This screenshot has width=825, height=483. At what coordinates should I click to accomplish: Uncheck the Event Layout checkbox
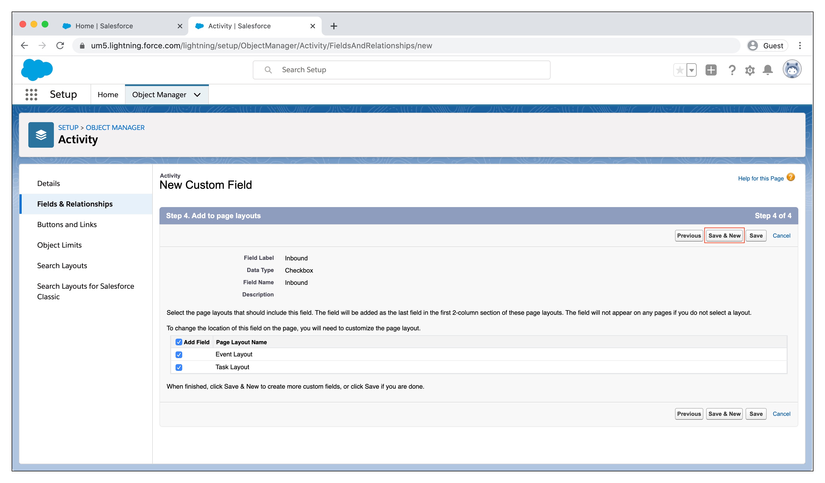point(179,355)
